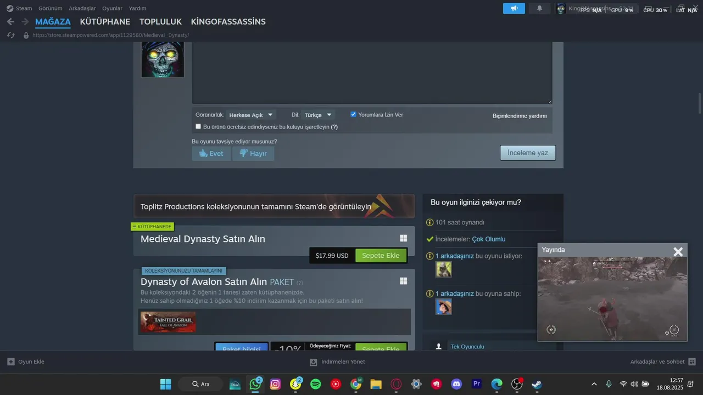
Task: Open the Çok Olumlu reviews link
Action: point(489,239)
